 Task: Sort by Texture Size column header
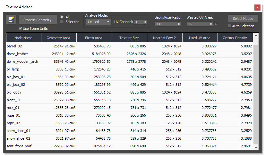[x=129, y=38]
